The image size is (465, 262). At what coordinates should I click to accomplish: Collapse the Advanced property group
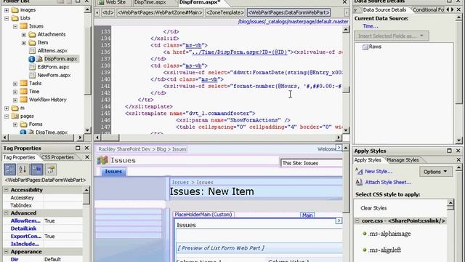pos(6,213)
